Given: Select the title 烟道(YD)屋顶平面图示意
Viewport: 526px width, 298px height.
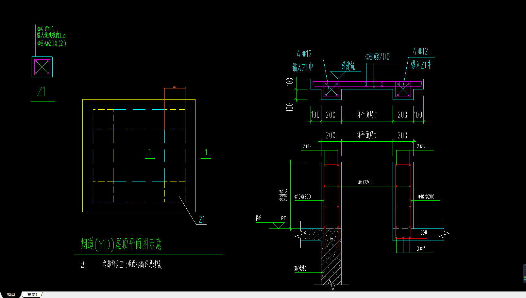Looking at the screenshot, I should pos(121,244).
